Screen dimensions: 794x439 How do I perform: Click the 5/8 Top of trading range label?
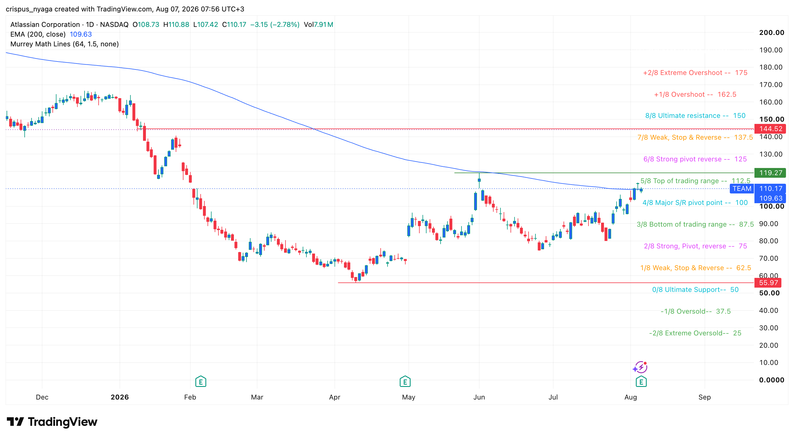coord(695,181)
